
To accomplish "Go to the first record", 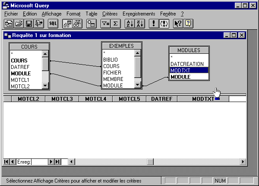I will (x=6, y=162).
